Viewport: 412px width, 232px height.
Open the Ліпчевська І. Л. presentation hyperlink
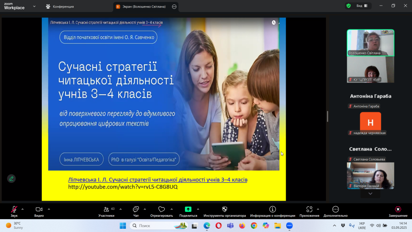[158, 179]
